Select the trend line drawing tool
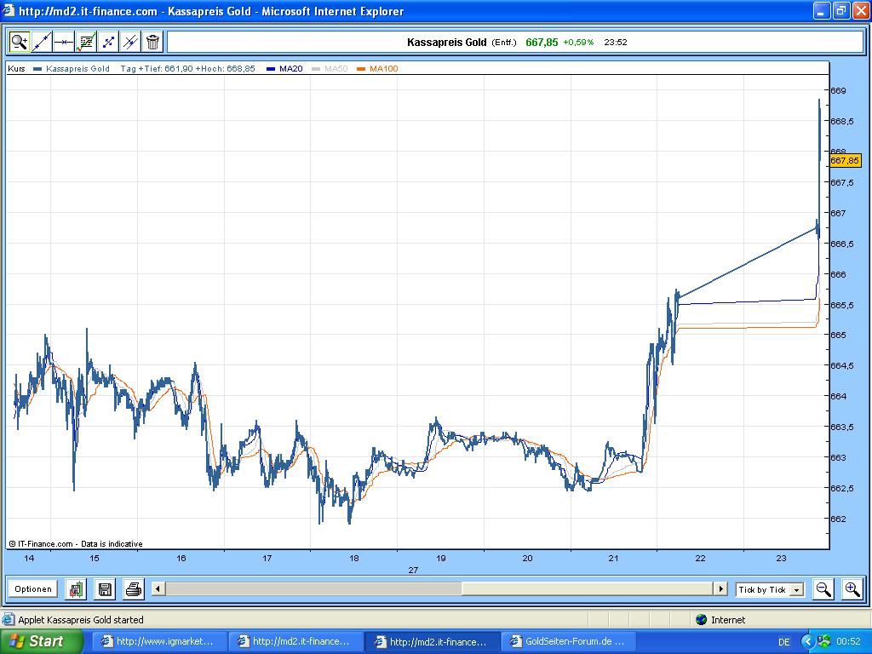 (42, 42)
